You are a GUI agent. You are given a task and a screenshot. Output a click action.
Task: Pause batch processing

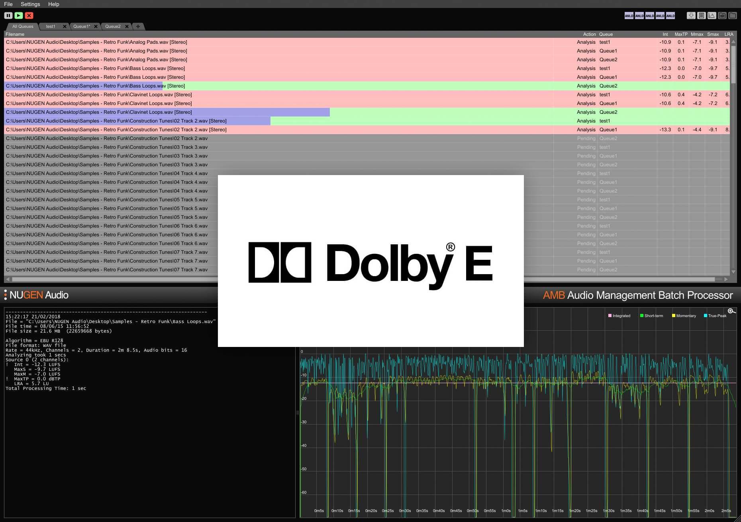coord(8,15)
